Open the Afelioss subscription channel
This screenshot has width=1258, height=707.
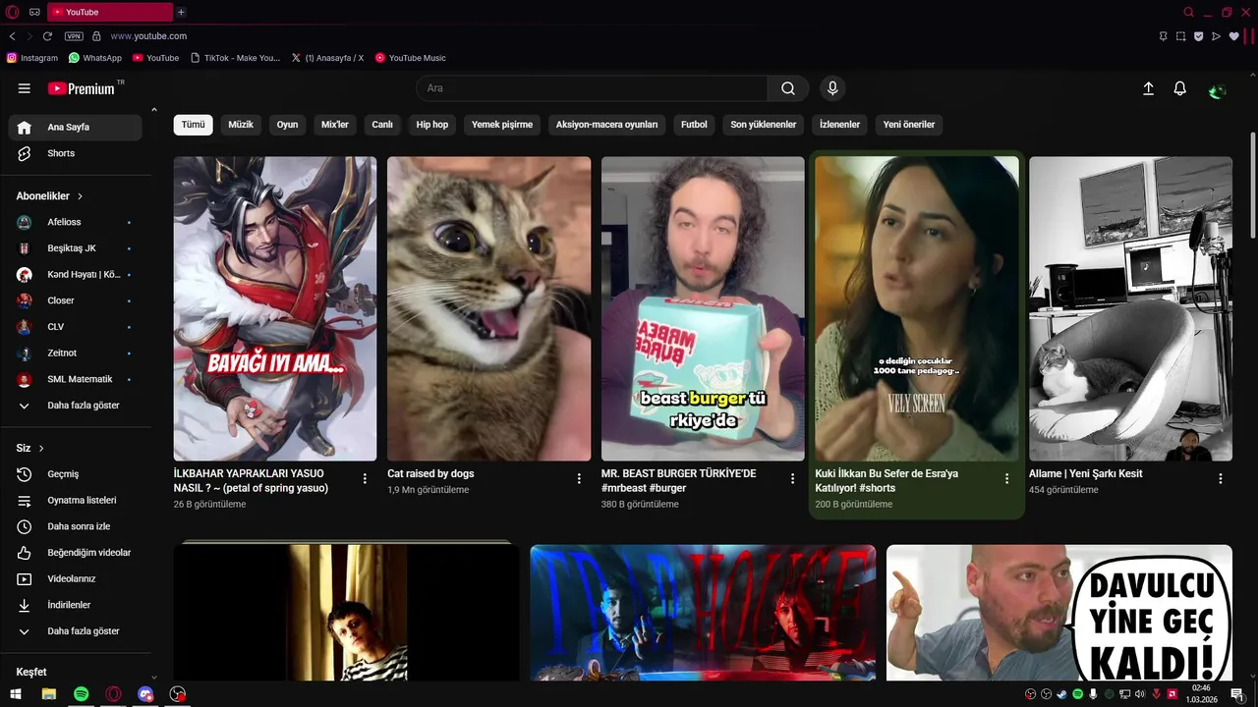tap(75, 222)
